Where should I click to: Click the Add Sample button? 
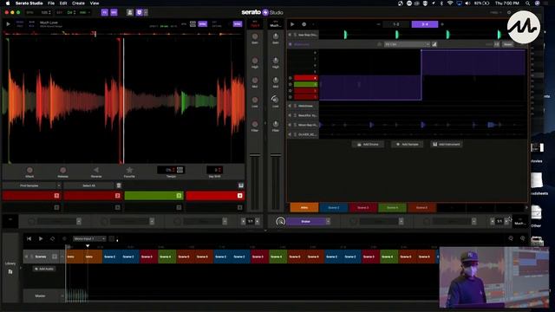point(407,145)
